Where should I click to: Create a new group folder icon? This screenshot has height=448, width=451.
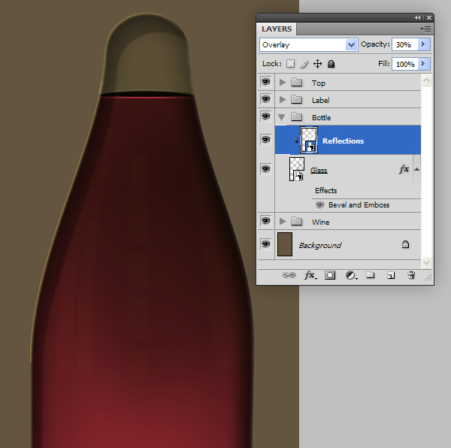click(370, 275)
